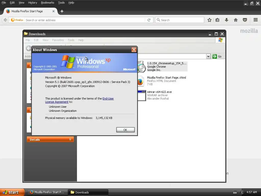Select the winrar-x64-622.exe file icon
261x196 pixels.
[x=142, y=95]
